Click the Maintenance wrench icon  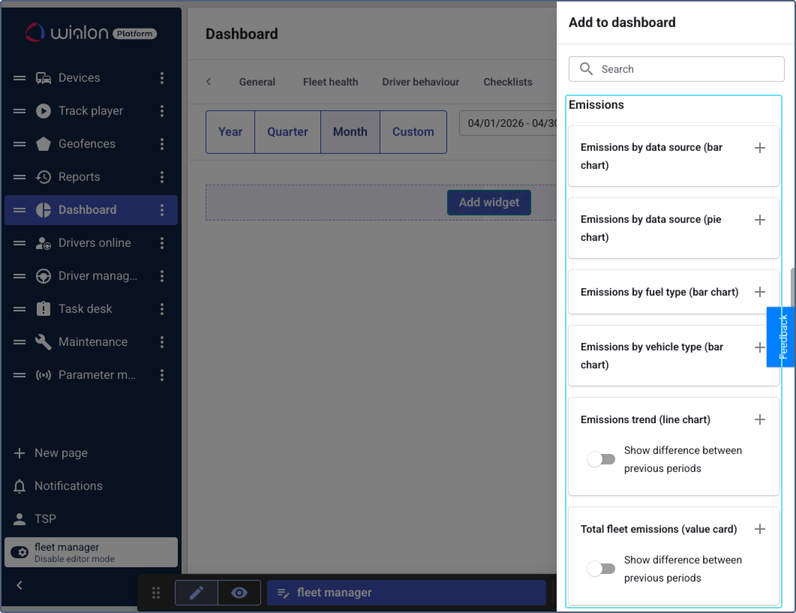44,341
